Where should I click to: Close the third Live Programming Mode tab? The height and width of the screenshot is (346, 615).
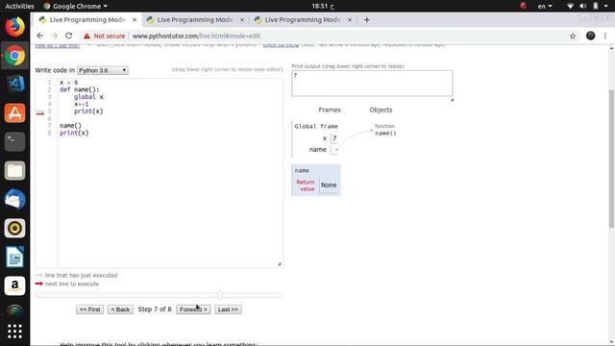[x=350, y=19]
